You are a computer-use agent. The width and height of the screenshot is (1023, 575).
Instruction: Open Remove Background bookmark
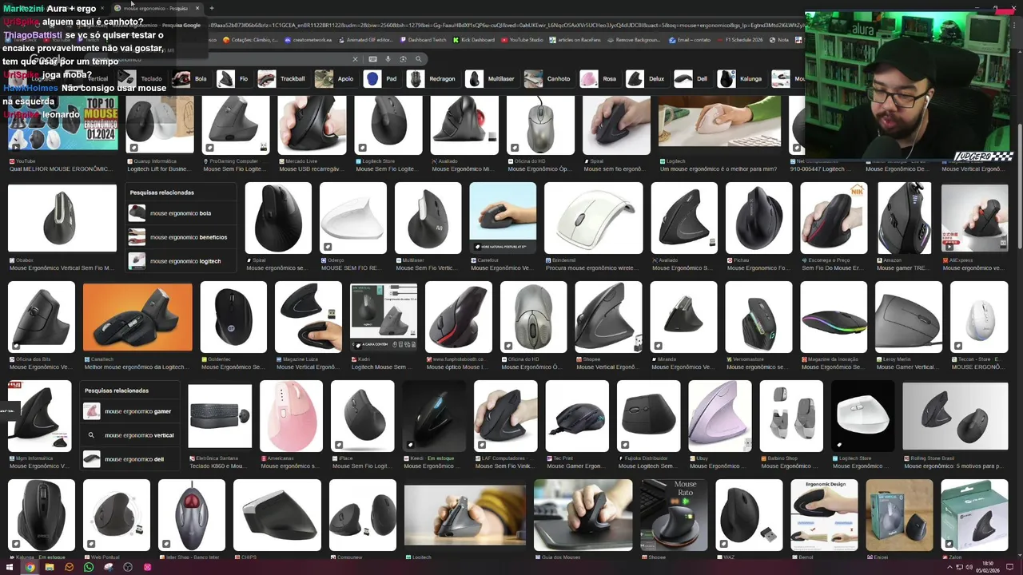click(634, 40)
